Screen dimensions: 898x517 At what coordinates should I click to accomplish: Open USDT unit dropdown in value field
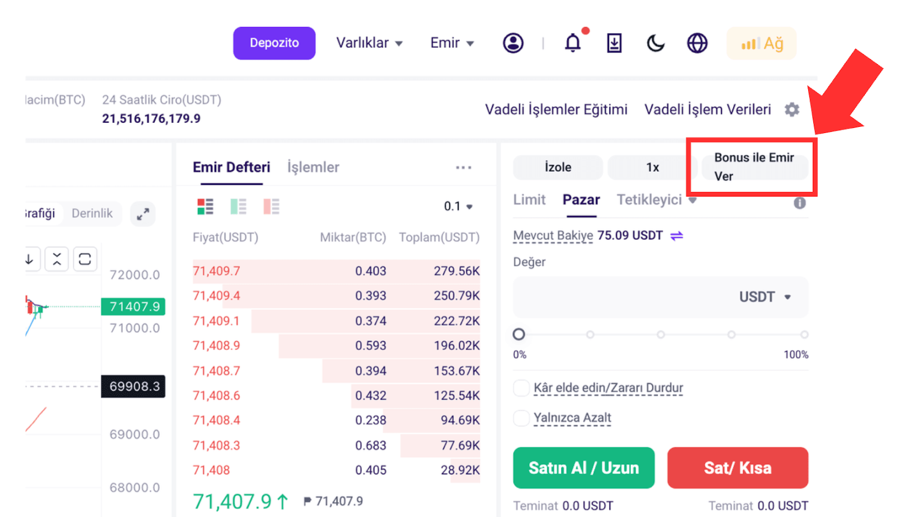[x=765, y=297]
